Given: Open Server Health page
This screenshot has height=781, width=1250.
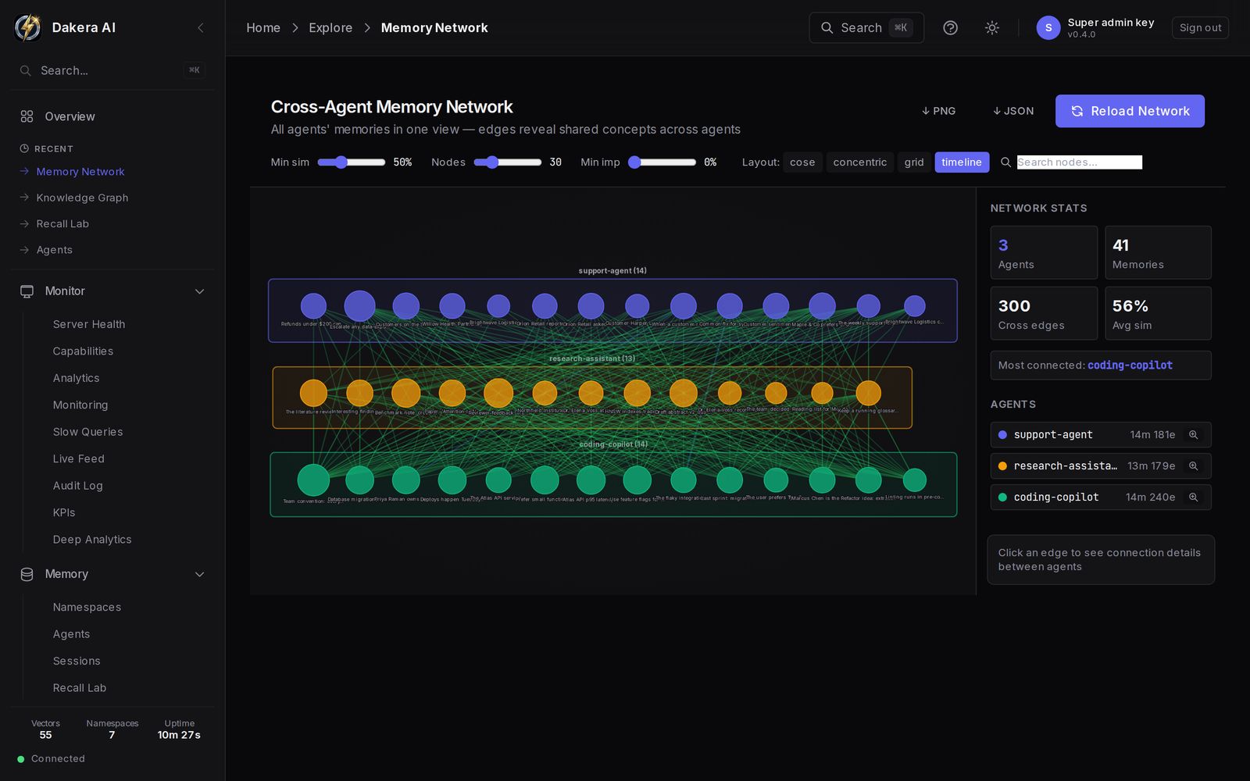Looking at the screenshot, I should (89, 324).
